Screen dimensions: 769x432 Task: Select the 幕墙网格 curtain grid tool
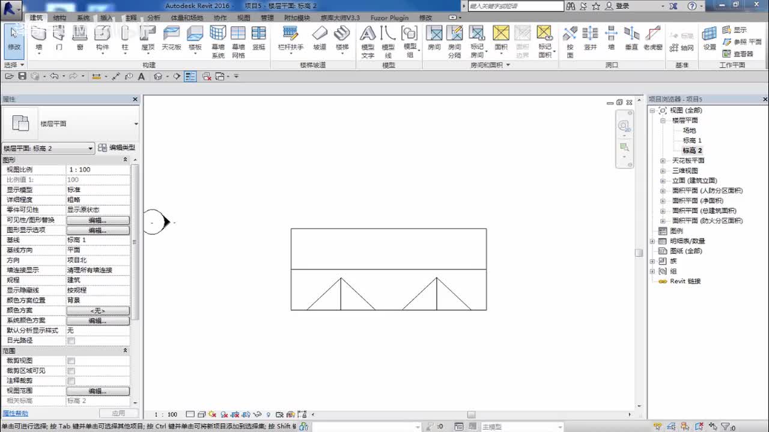pos(239,42)
